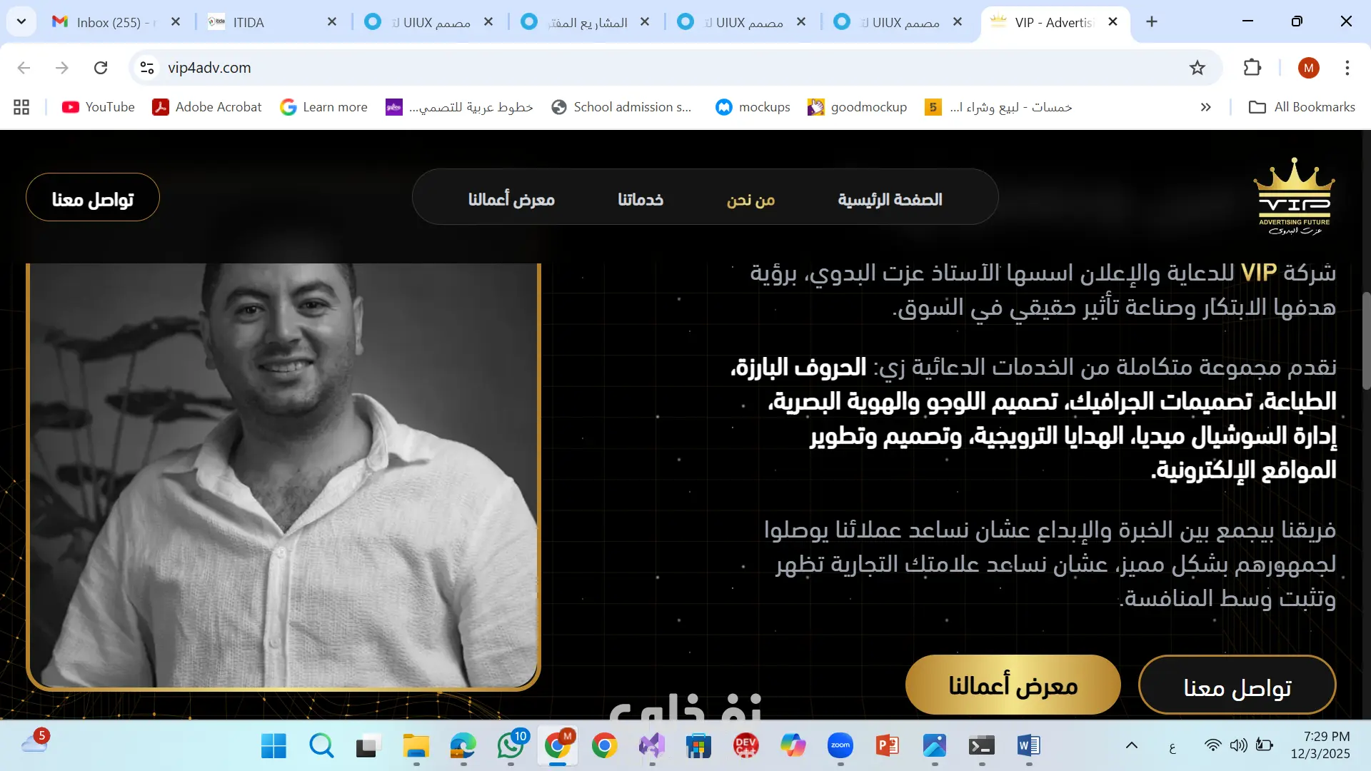1371x771 pixels.
Task: Reload the current page
Action: [x=101, y=68]
